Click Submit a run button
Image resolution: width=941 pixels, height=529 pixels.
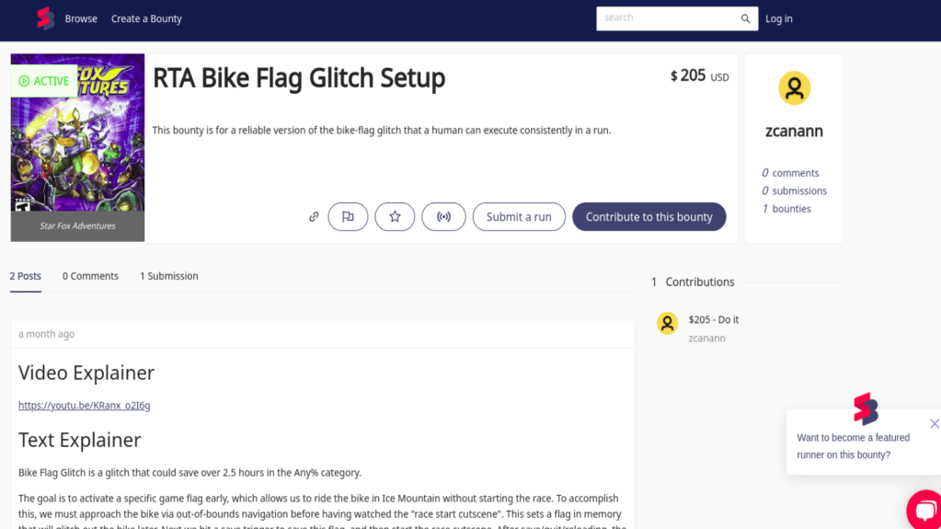[519, 217]
